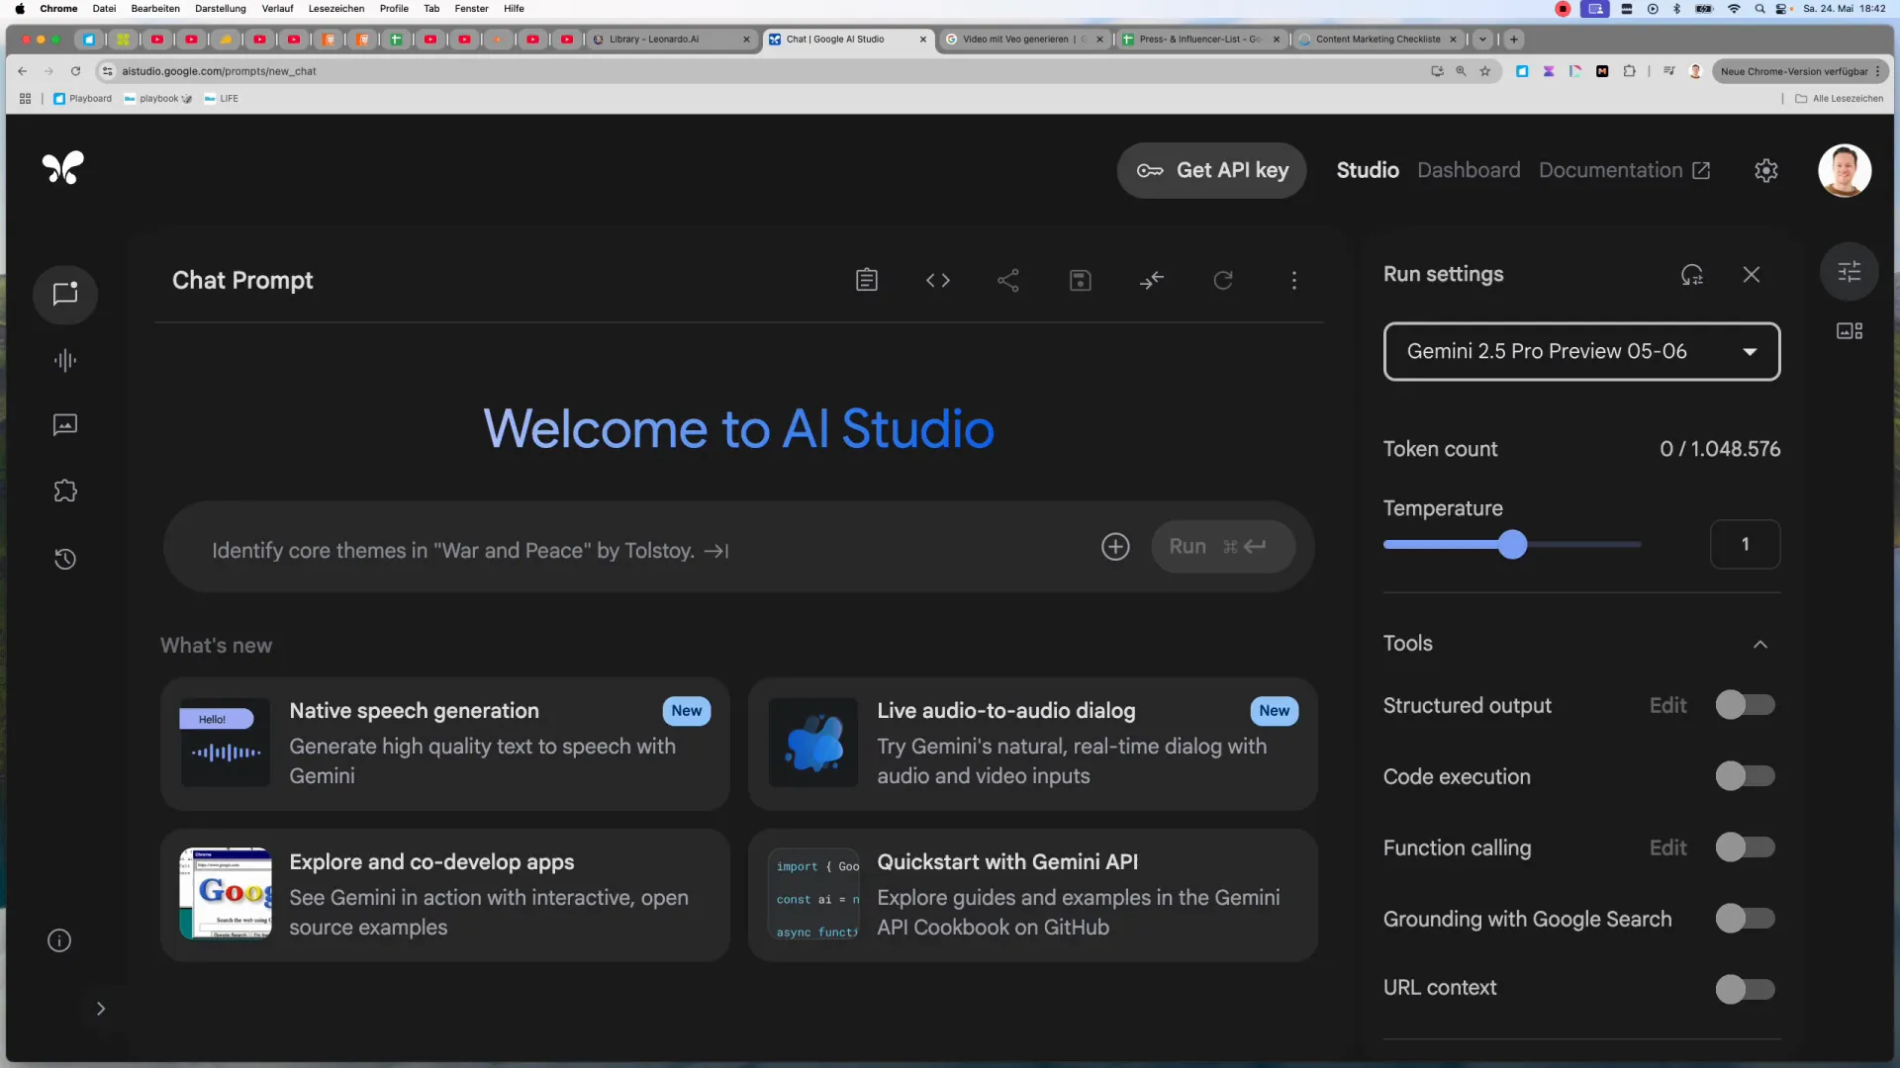Open the Lesezeichen menu in menu bar
Screen dimensions: 1900x1068
click(336, 9)
